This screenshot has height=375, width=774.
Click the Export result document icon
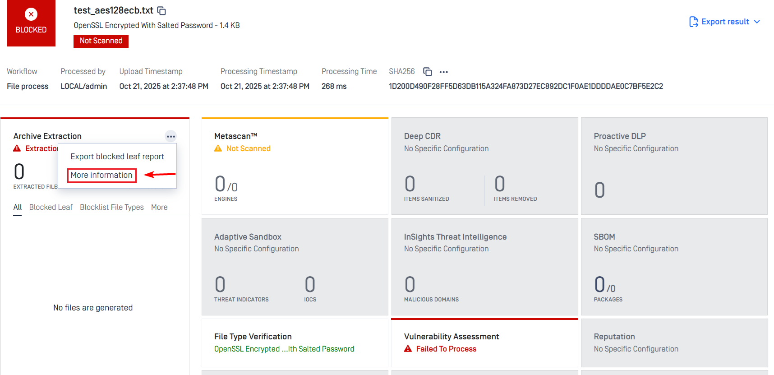click(693, 22)
